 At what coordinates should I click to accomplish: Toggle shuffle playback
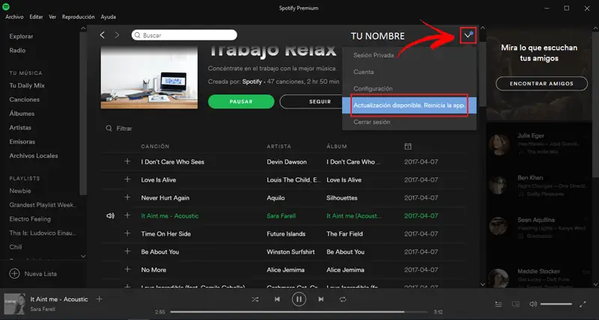tap(255, 299)
